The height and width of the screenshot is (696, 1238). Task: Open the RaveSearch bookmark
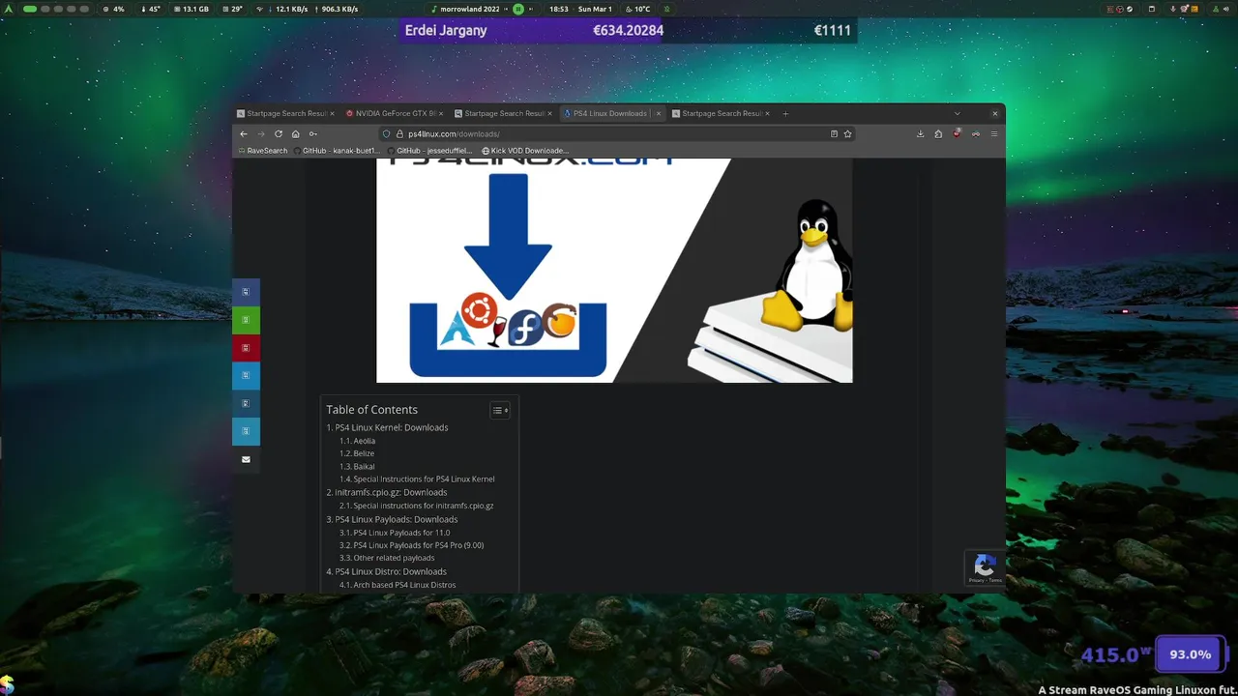coord(263,151)
